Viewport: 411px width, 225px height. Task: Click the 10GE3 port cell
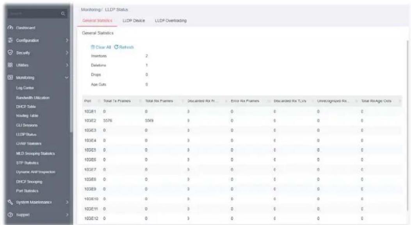90,130
